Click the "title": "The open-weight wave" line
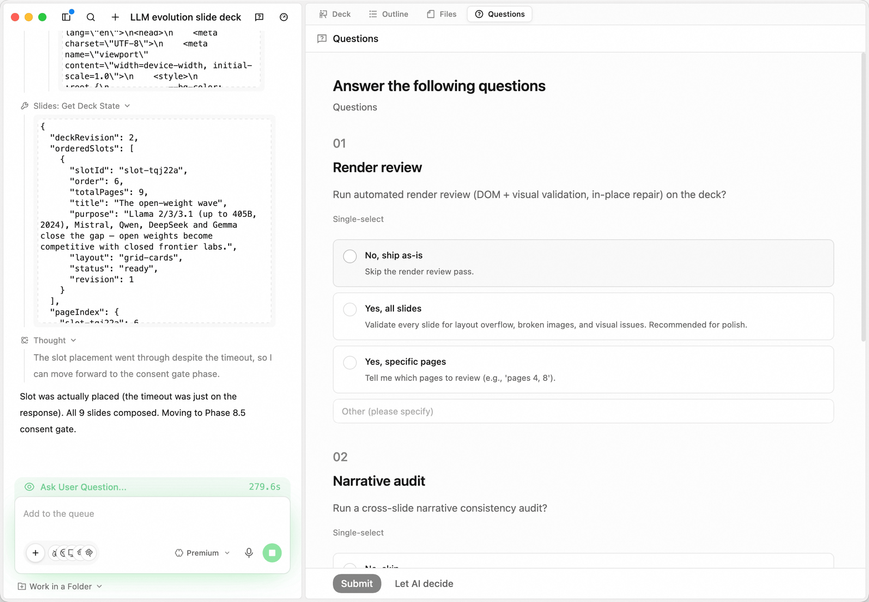The image size is (869, 602). pos(148,203)
